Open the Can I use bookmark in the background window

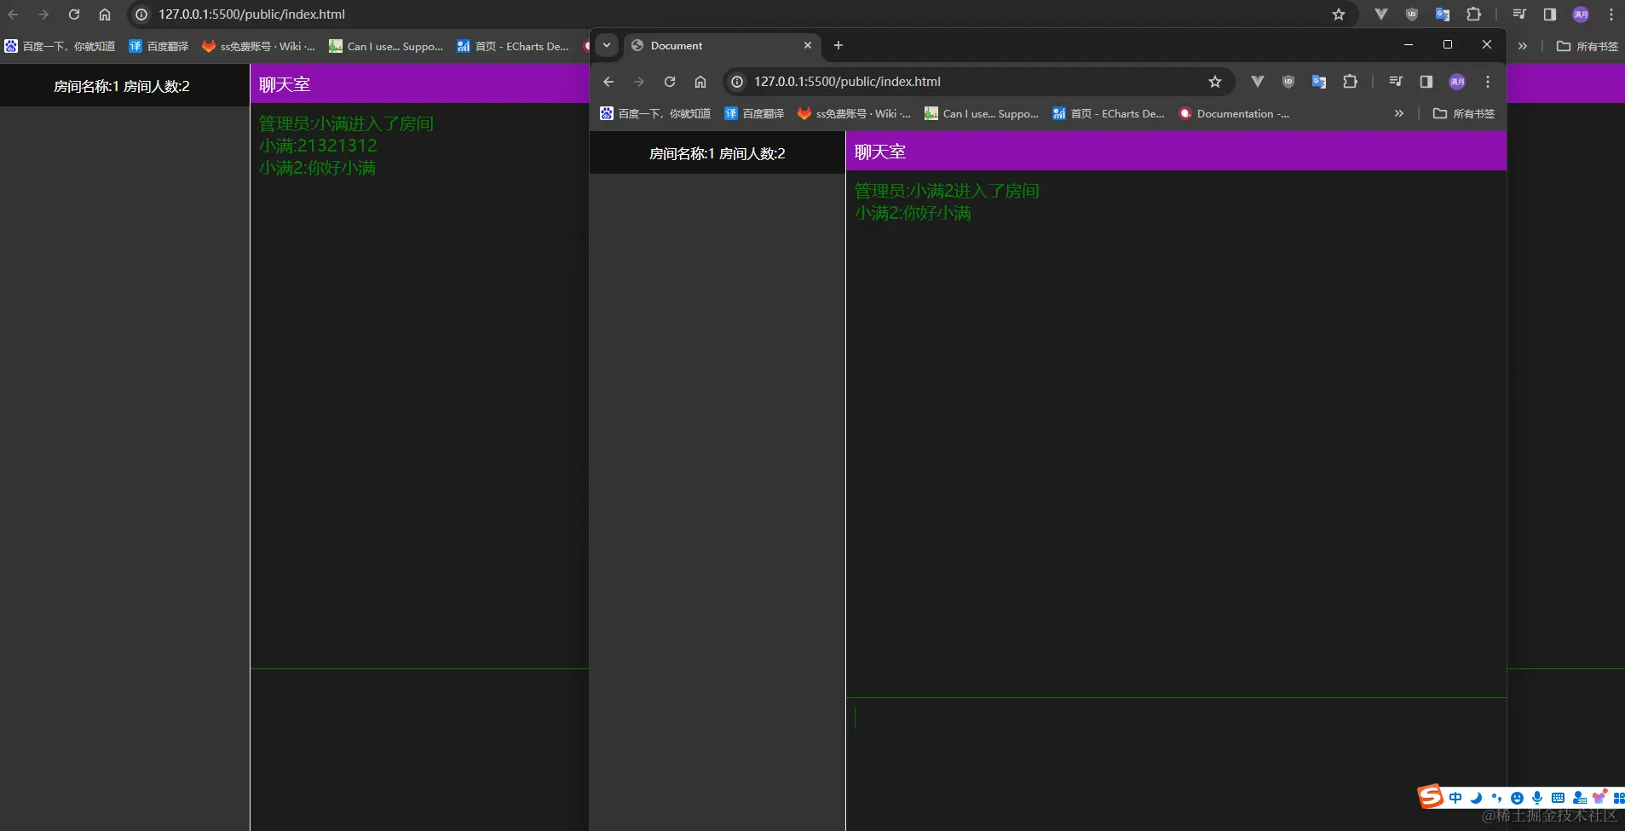tap(386, 46)
